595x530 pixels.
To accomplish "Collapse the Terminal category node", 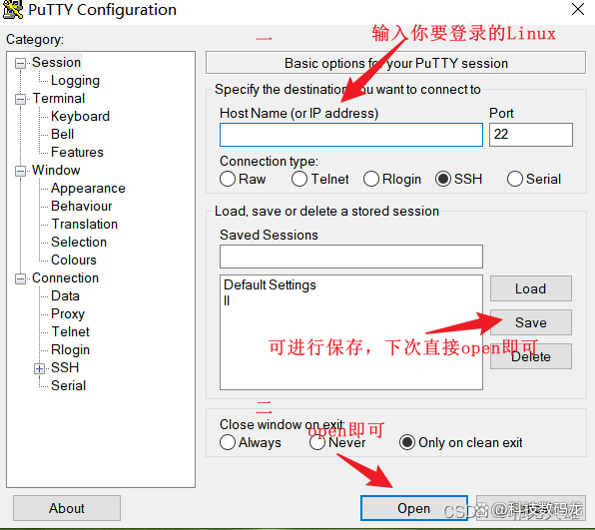I will [21, 99].
